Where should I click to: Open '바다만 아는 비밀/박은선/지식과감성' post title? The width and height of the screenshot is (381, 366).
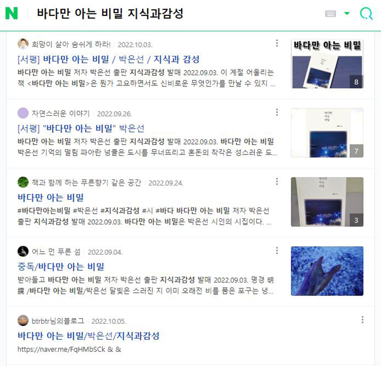[x=89, y=336]
